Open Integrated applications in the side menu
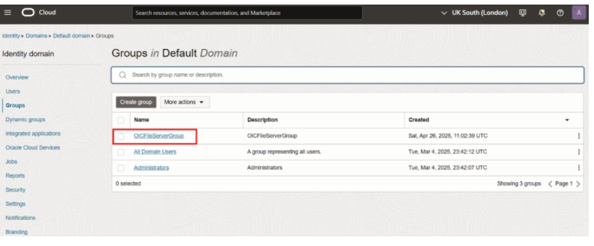Screen dimensions: 594x246 click(33, 134)
